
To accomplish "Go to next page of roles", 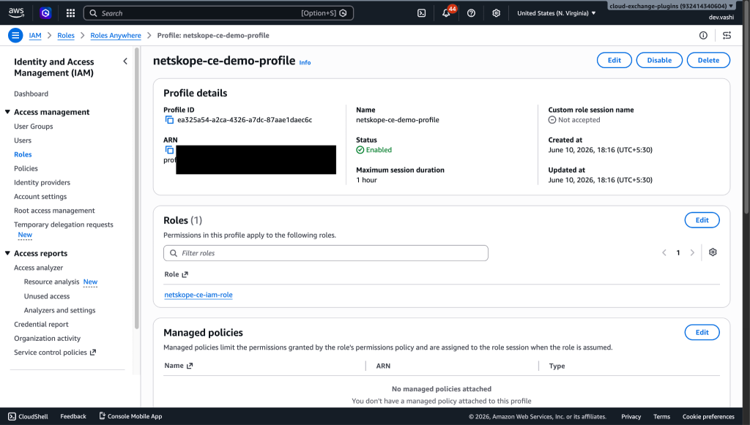I will pyautogui.click(x=692, y=252).
